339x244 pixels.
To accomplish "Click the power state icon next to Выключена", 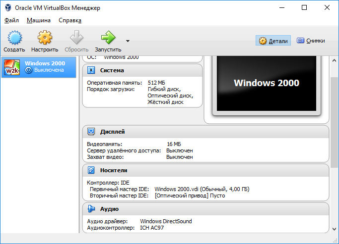I will click(x=28, y=70).
